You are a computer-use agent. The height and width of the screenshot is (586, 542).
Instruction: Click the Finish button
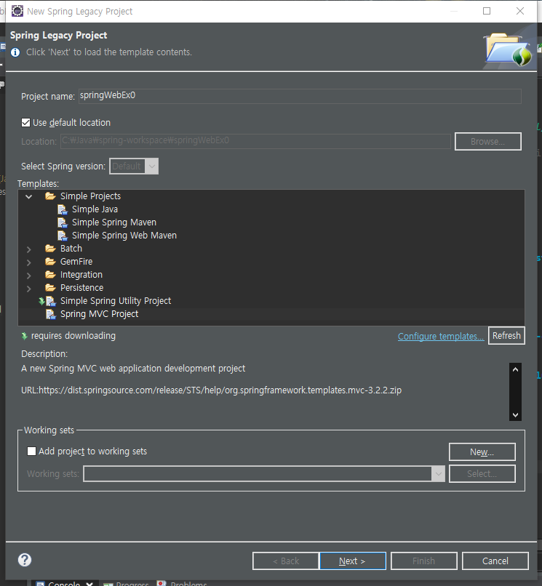[424, 561]
